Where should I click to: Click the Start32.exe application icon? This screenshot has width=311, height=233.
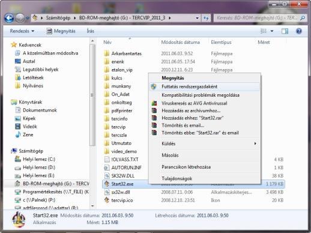[x=107, y=184]
